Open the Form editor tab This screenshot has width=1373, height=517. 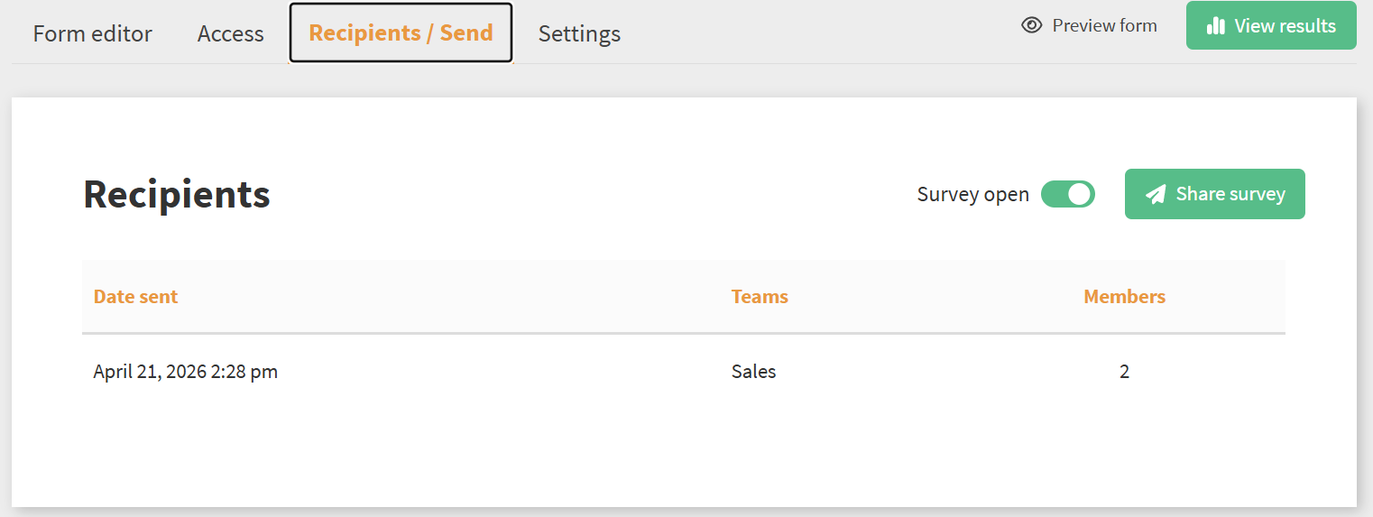pyautogui.click(x=93, y=33)
